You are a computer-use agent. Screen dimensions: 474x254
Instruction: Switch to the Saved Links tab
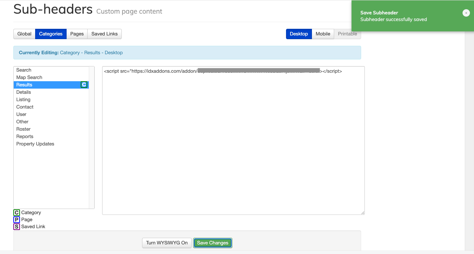(104, 34)
